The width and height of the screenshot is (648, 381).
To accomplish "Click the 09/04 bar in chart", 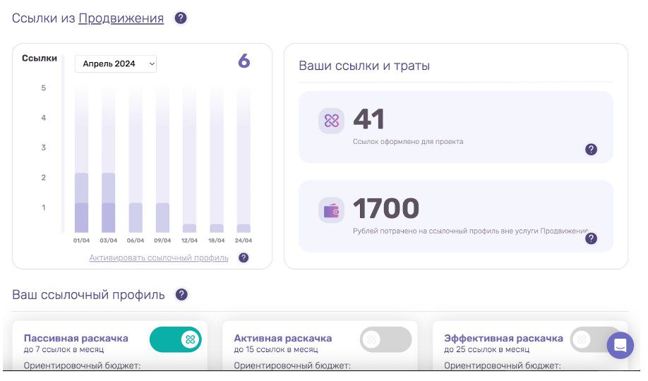I will point(162,217).
